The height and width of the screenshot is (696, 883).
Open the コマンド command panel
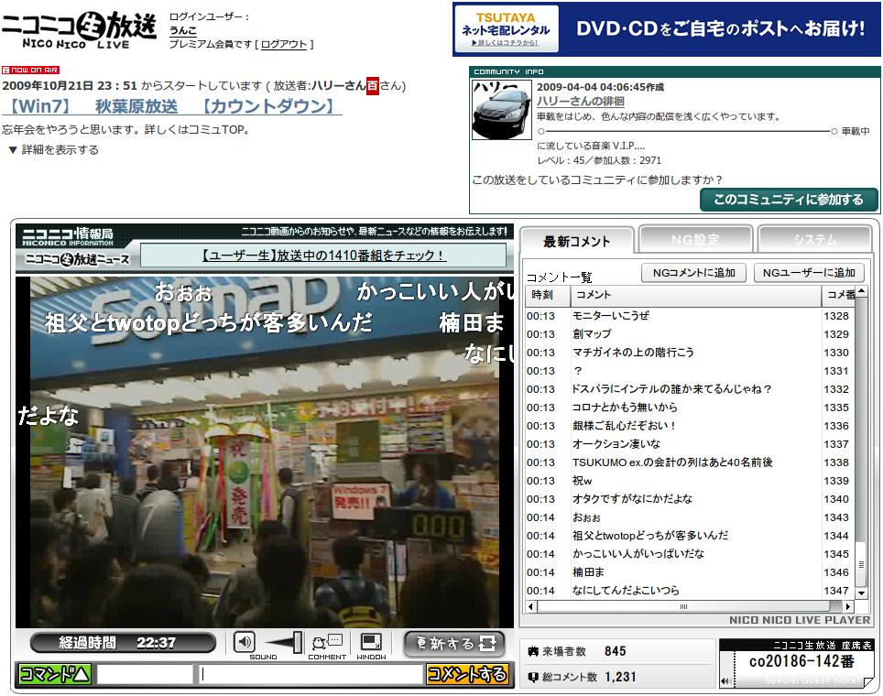click(x=54, y=673)
